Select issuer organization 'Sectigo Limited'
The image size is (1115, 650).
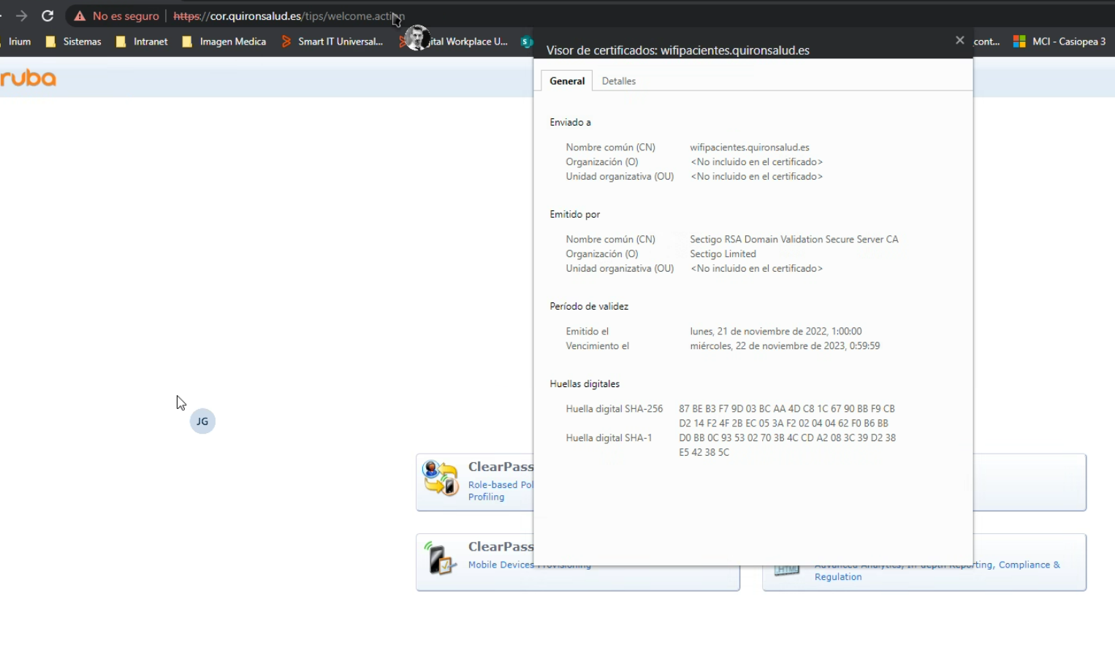click(723, 254)
